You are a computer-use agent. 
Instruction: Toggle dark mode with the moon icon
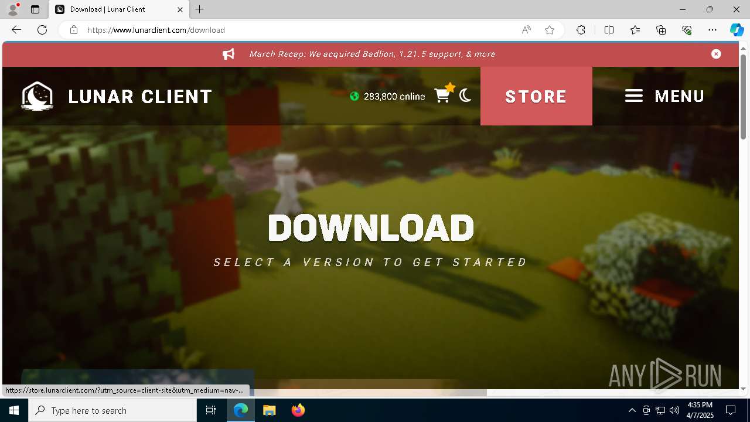click(x=466, y=96)
